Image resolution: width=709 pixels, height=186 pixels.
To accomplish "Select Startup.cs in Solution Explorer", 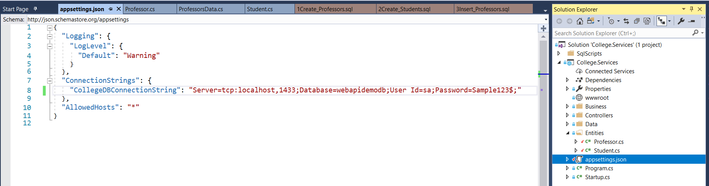I will (x=597, y=177).
